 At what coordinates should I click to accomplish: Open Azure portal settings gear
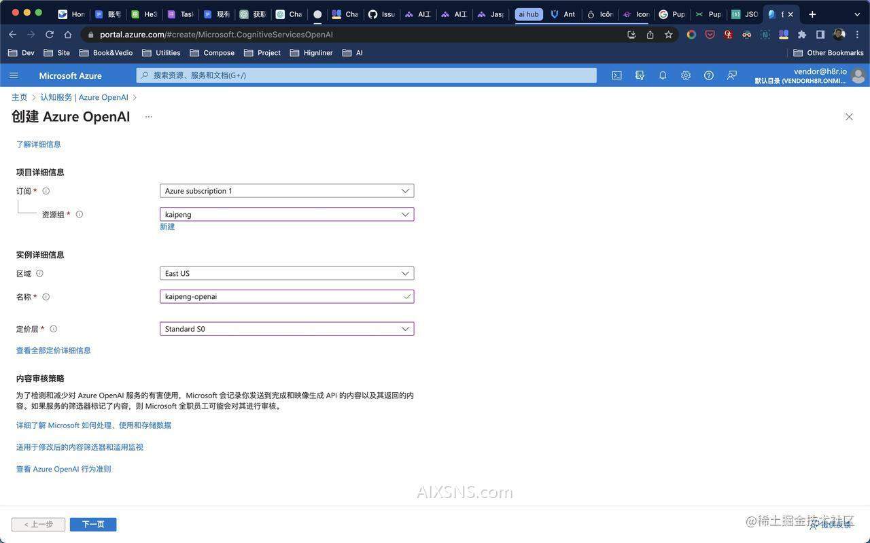coord(686,75)
